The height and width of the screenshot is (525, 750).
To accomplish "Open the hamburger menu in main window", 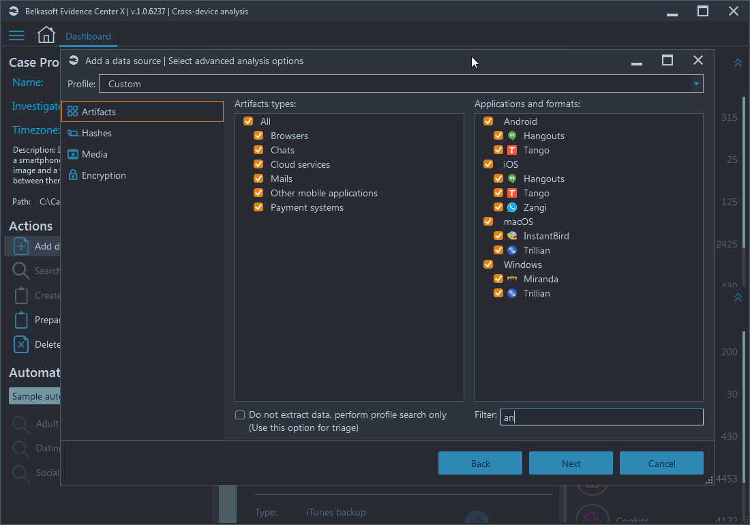I will tap(16, 35).
